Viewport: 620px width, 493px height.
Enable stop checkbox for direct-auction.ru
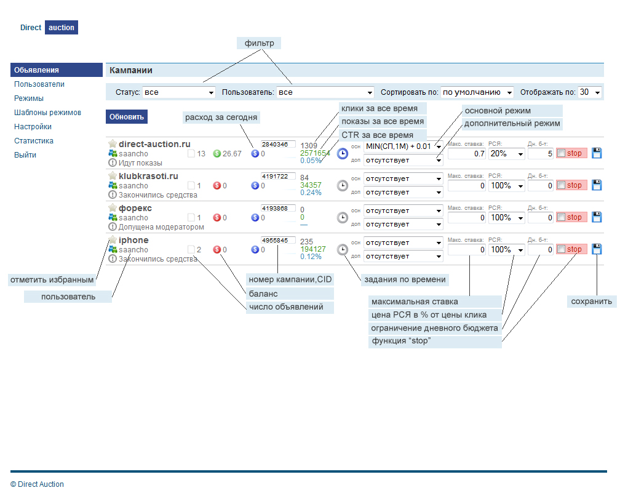pyautogui.click(x=562, y=153)
